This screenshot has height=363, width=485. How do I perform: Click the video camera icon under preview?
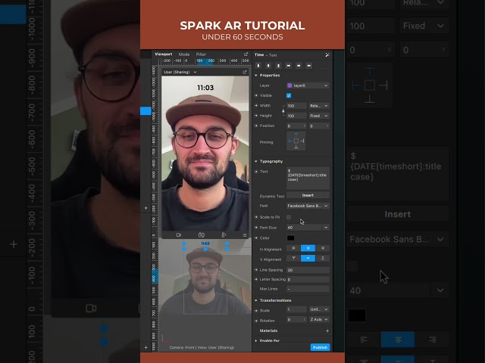pos(179,235)
